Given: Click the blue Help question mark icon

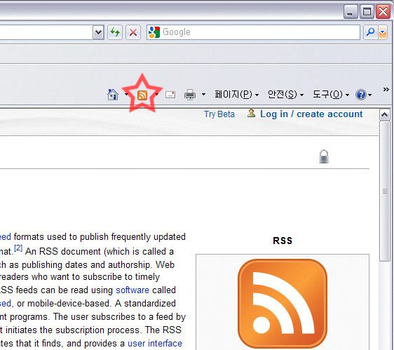Looking at the screenshot, I should (x=361, y=95).
